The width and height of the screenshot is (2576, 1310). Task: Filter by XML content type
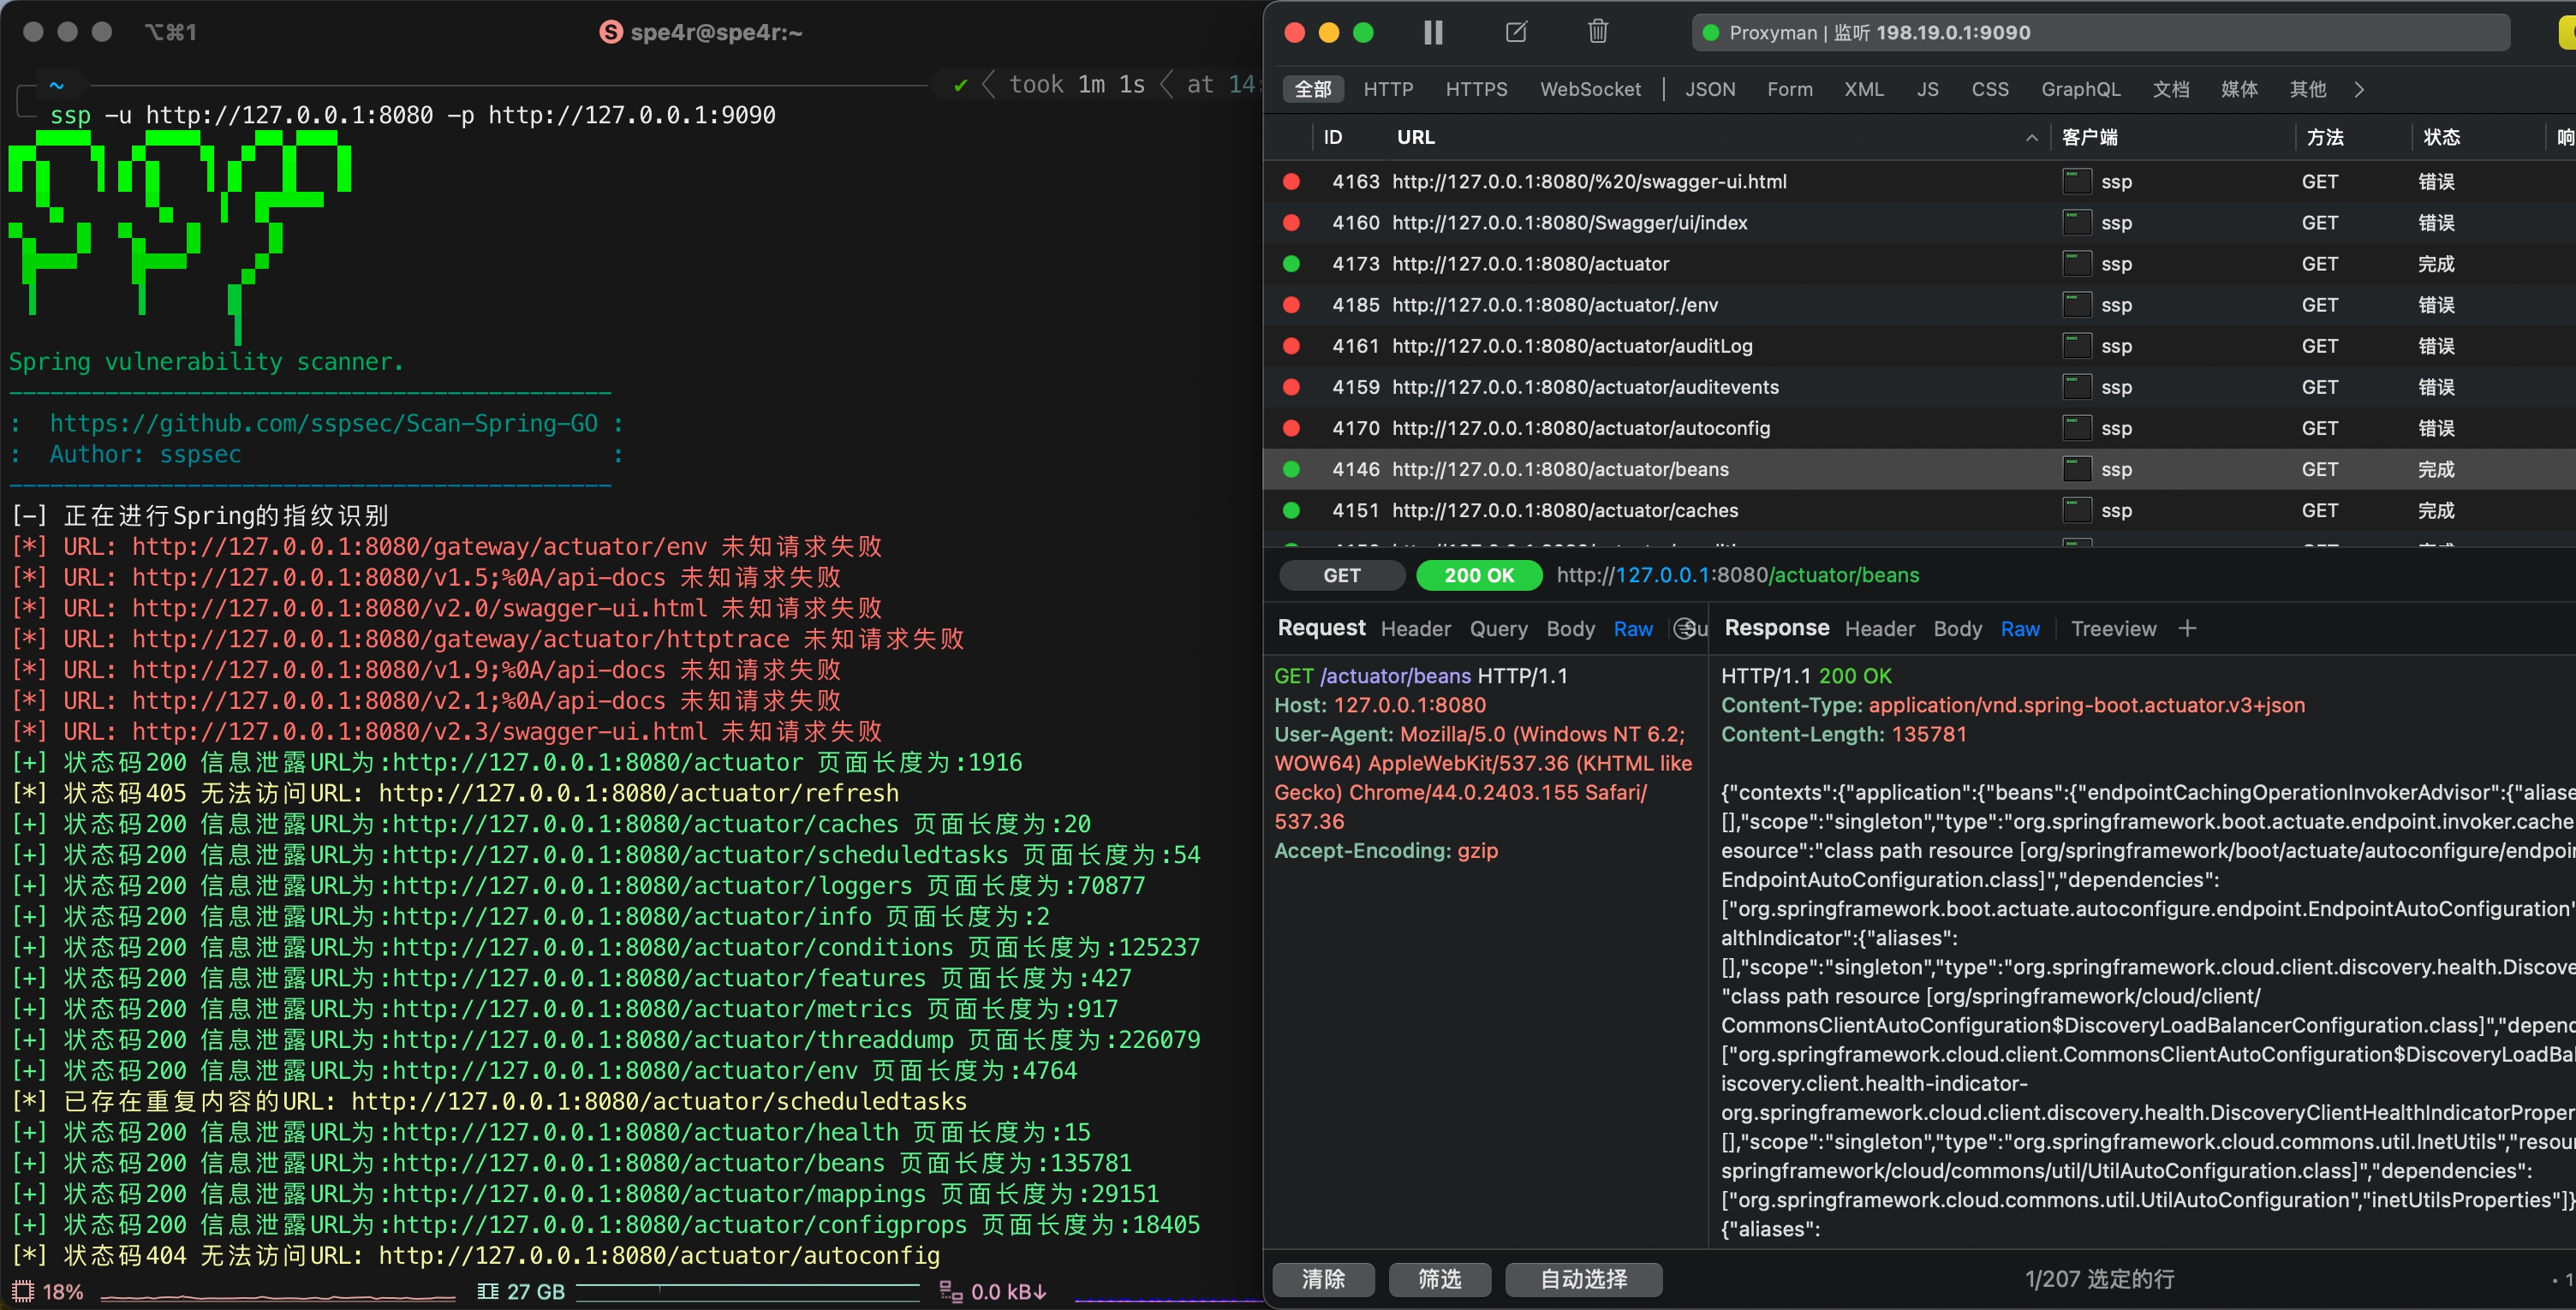pos(1864,89)
